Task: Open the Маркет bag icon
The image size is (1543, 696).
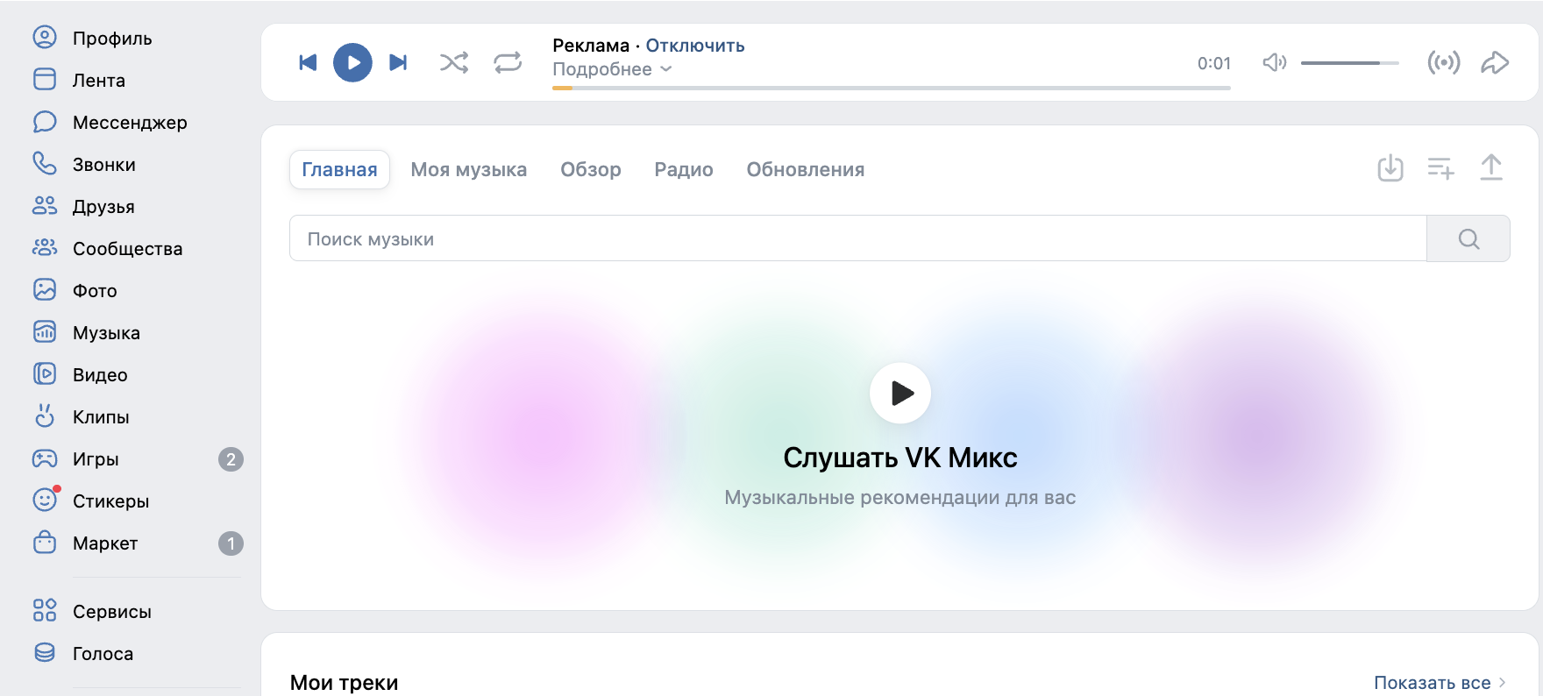Action: 45,542
